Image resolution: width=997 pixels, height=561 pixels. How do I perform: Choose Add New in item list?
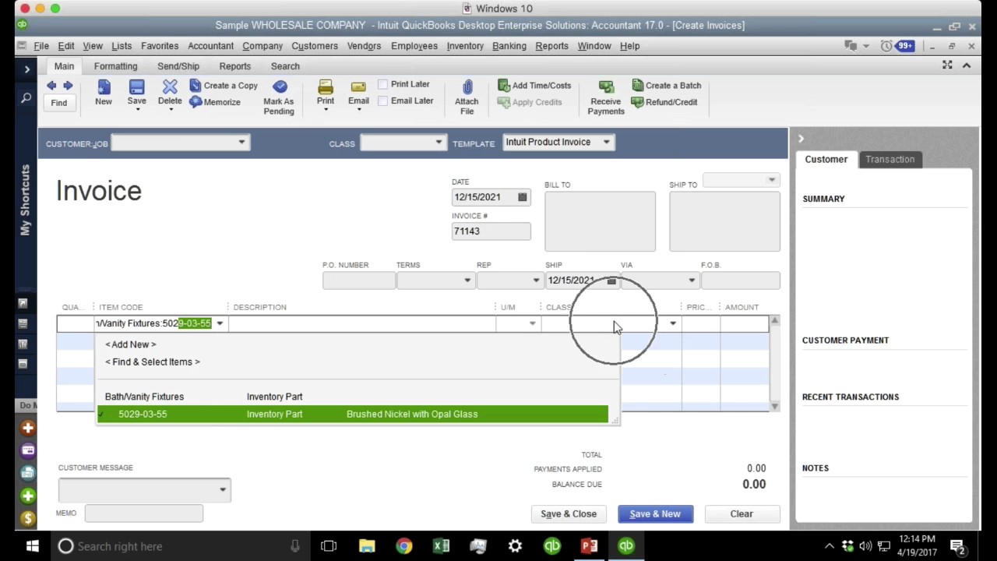tap(131, 344)
